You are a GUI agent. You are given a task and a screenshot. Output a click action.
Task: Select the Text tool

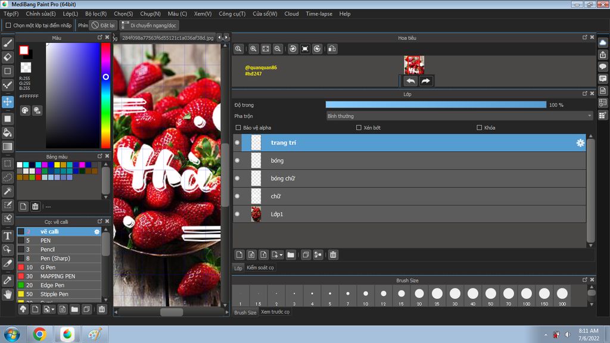point(7,236)
